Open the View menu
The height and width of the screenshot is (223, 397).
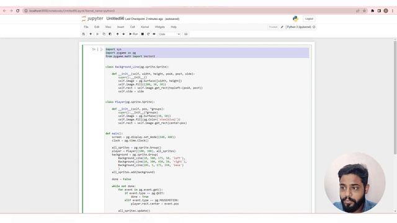coord(108,27)
